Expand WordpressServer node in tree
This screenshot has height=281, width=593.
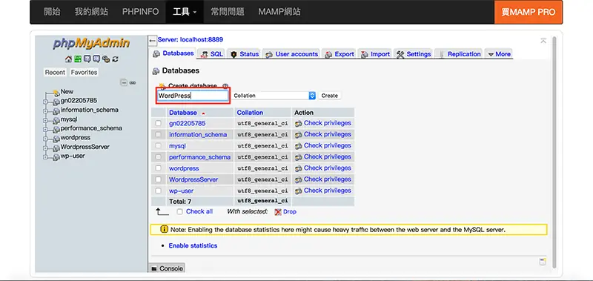[45, 148]
